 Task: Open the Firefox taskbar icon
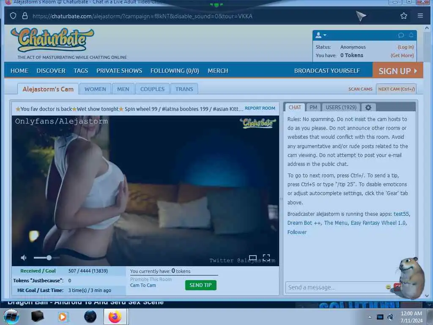pyautogui.click(x=115, y=317)
